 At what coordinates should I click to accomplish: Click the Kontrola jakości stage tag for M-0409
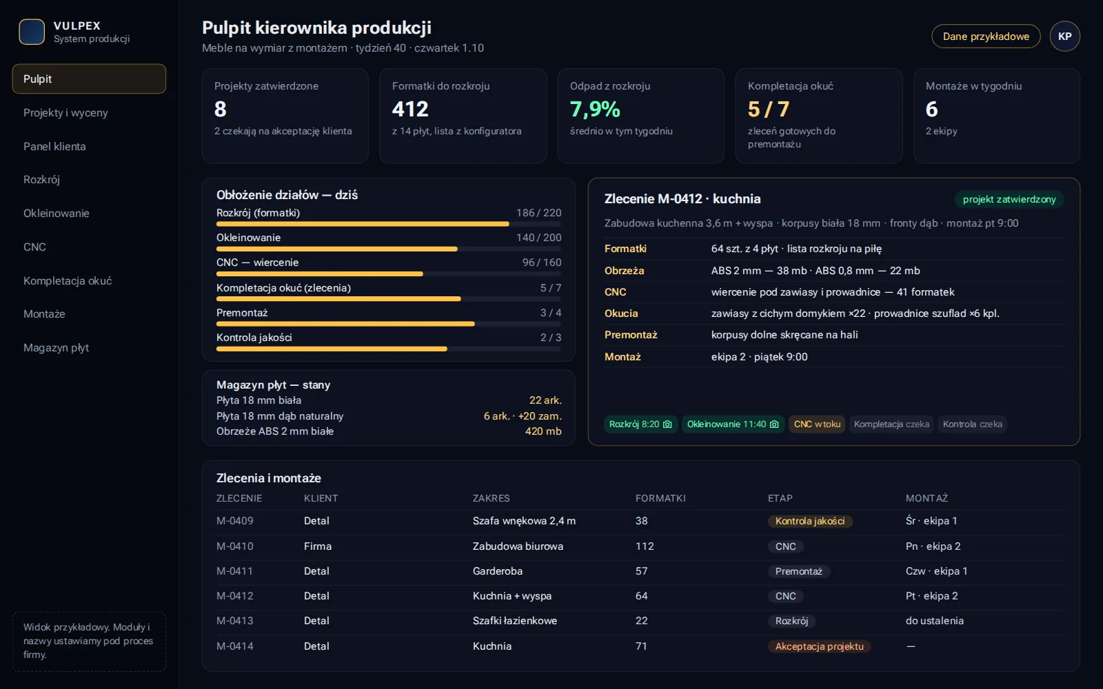810,521
